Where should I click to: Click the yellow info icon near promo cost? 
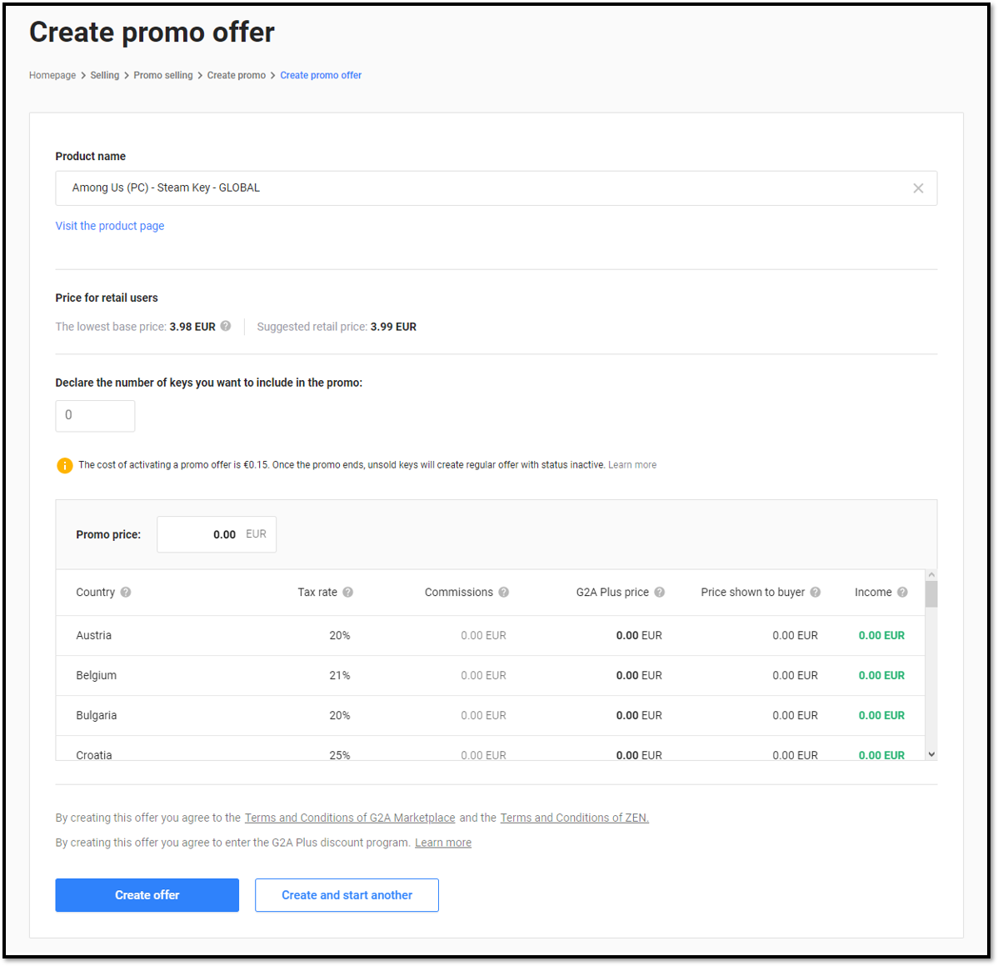click(64, 465)
